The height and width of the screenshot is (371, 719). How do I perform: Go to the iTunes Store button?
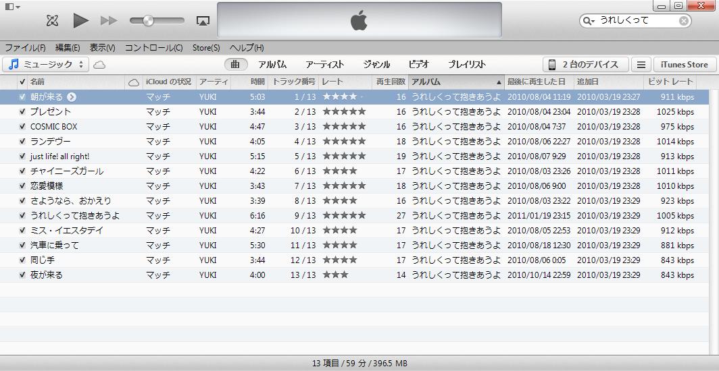coord(684,65)
